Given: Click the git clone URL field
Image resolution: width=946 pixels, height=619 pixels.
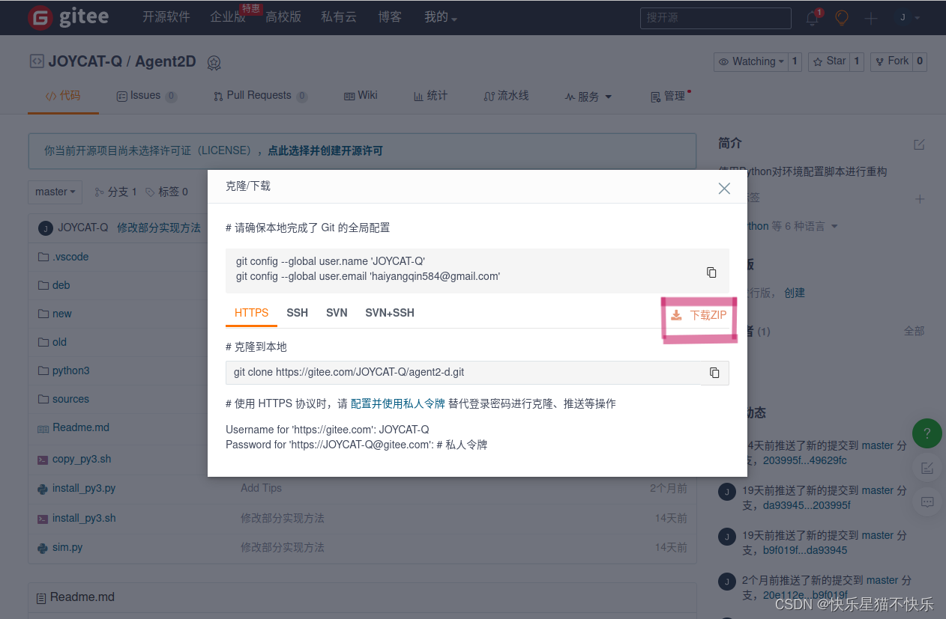Looking at the screenshot, I should tap(463, 372).
